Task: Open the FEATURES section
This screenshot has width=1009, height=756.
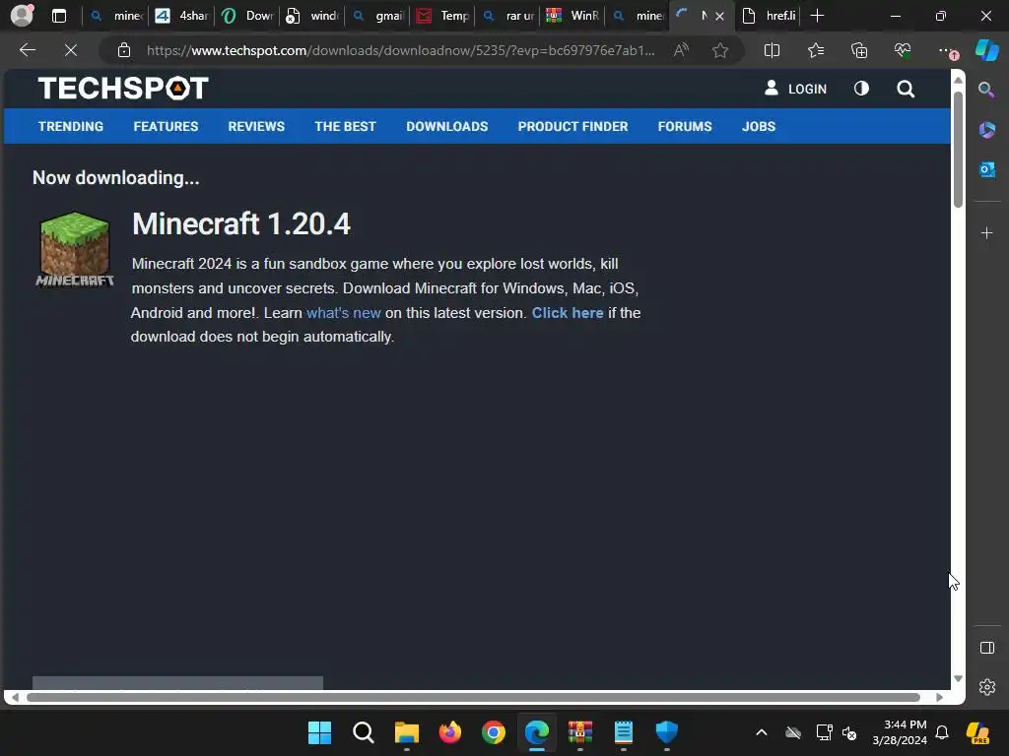Action: point(166,127)
